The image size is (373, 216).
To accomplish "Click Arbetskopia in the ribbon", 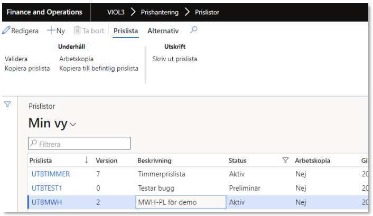I will tap(76, 59).
